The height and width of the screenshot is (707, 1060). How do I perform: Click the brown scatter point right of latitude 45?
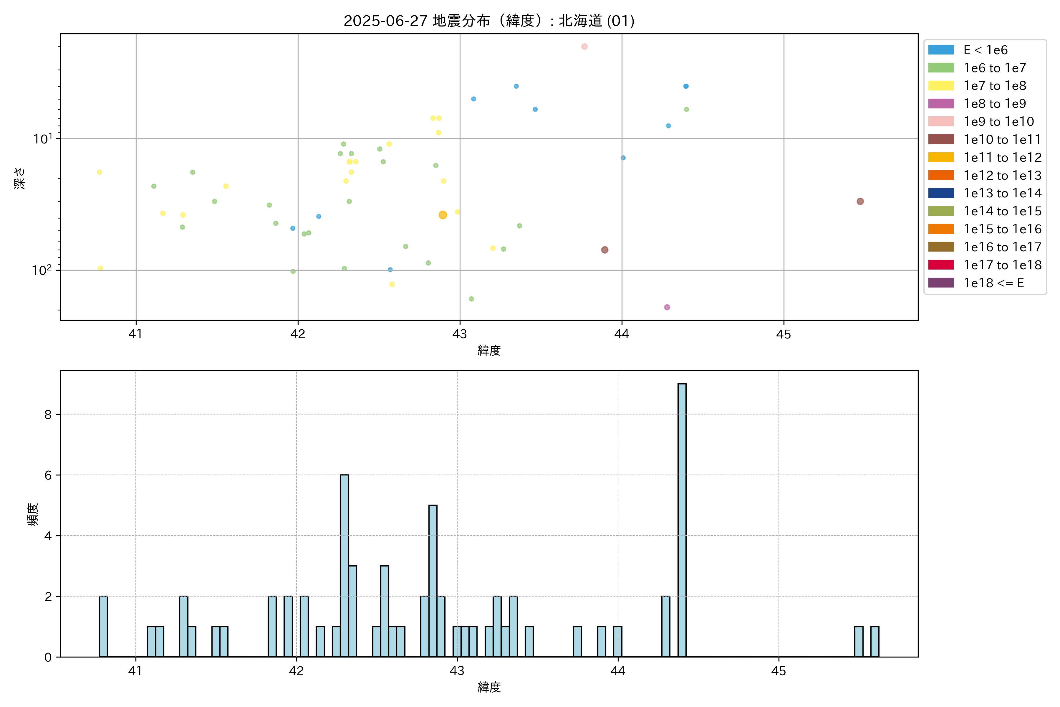point(860,201)
